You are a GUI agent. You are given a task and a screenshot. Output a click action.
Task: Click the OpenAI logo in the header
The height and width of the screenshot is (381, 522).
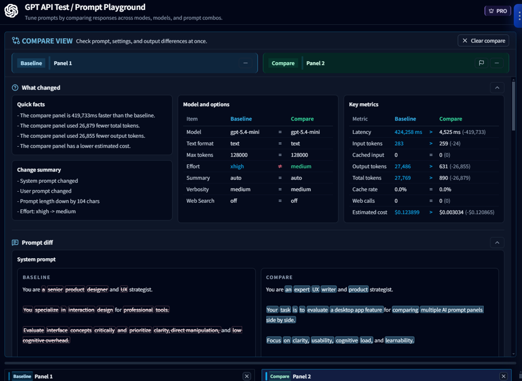(11, 11)
